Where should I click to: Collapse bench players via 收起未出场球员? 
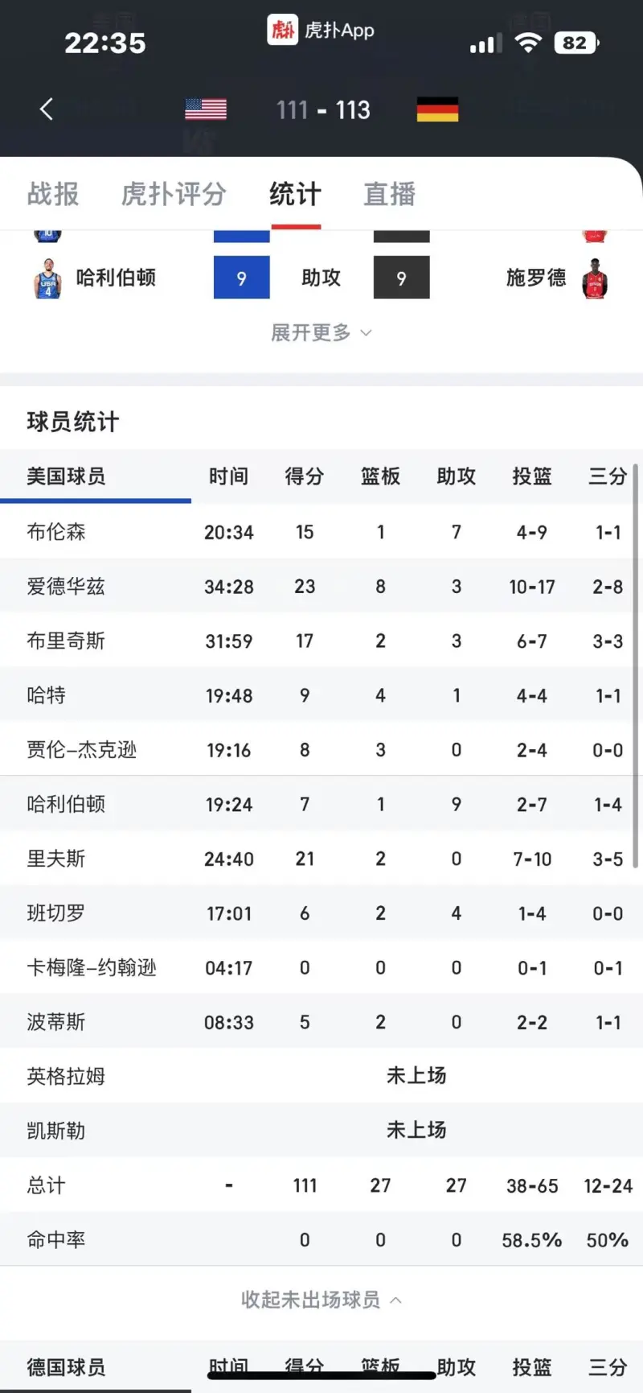coord(321,1300)
